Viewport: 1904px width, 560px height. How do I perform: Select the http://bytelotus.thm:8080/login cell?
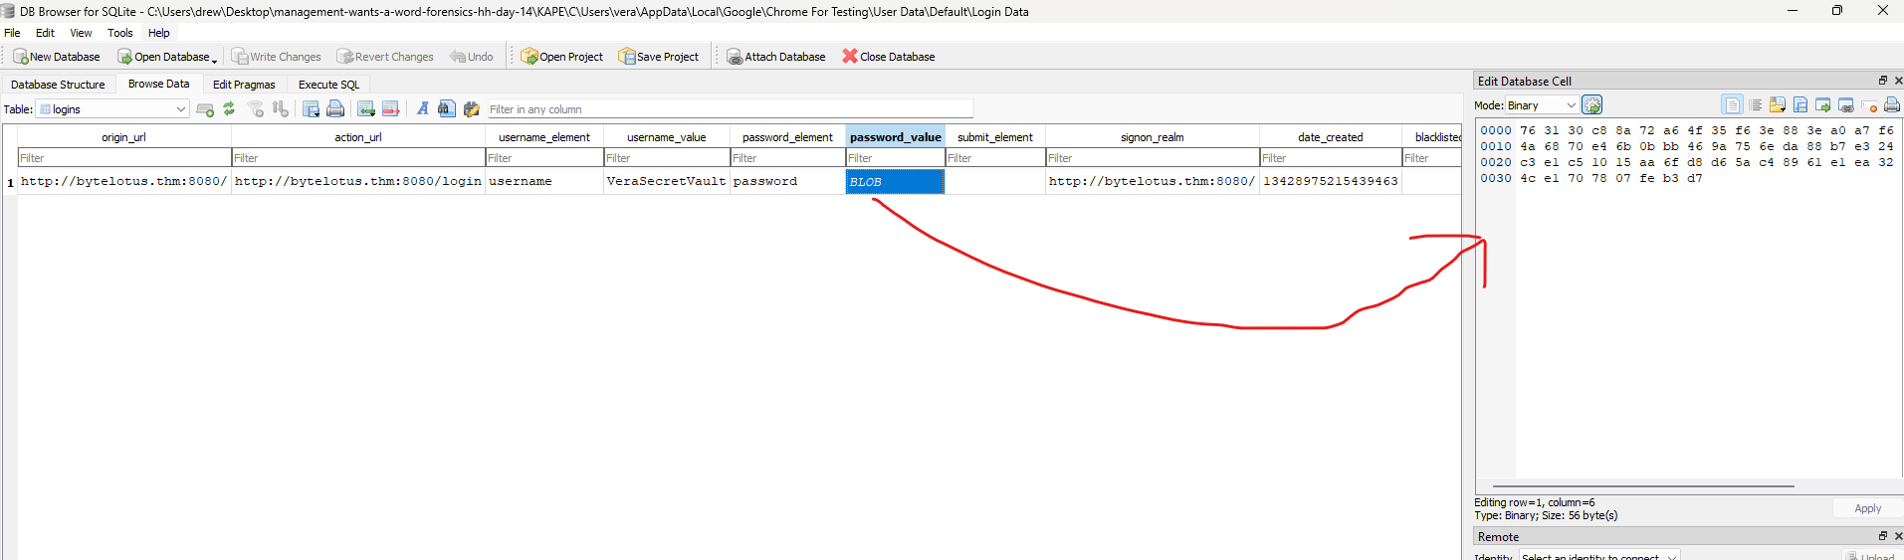358,182
